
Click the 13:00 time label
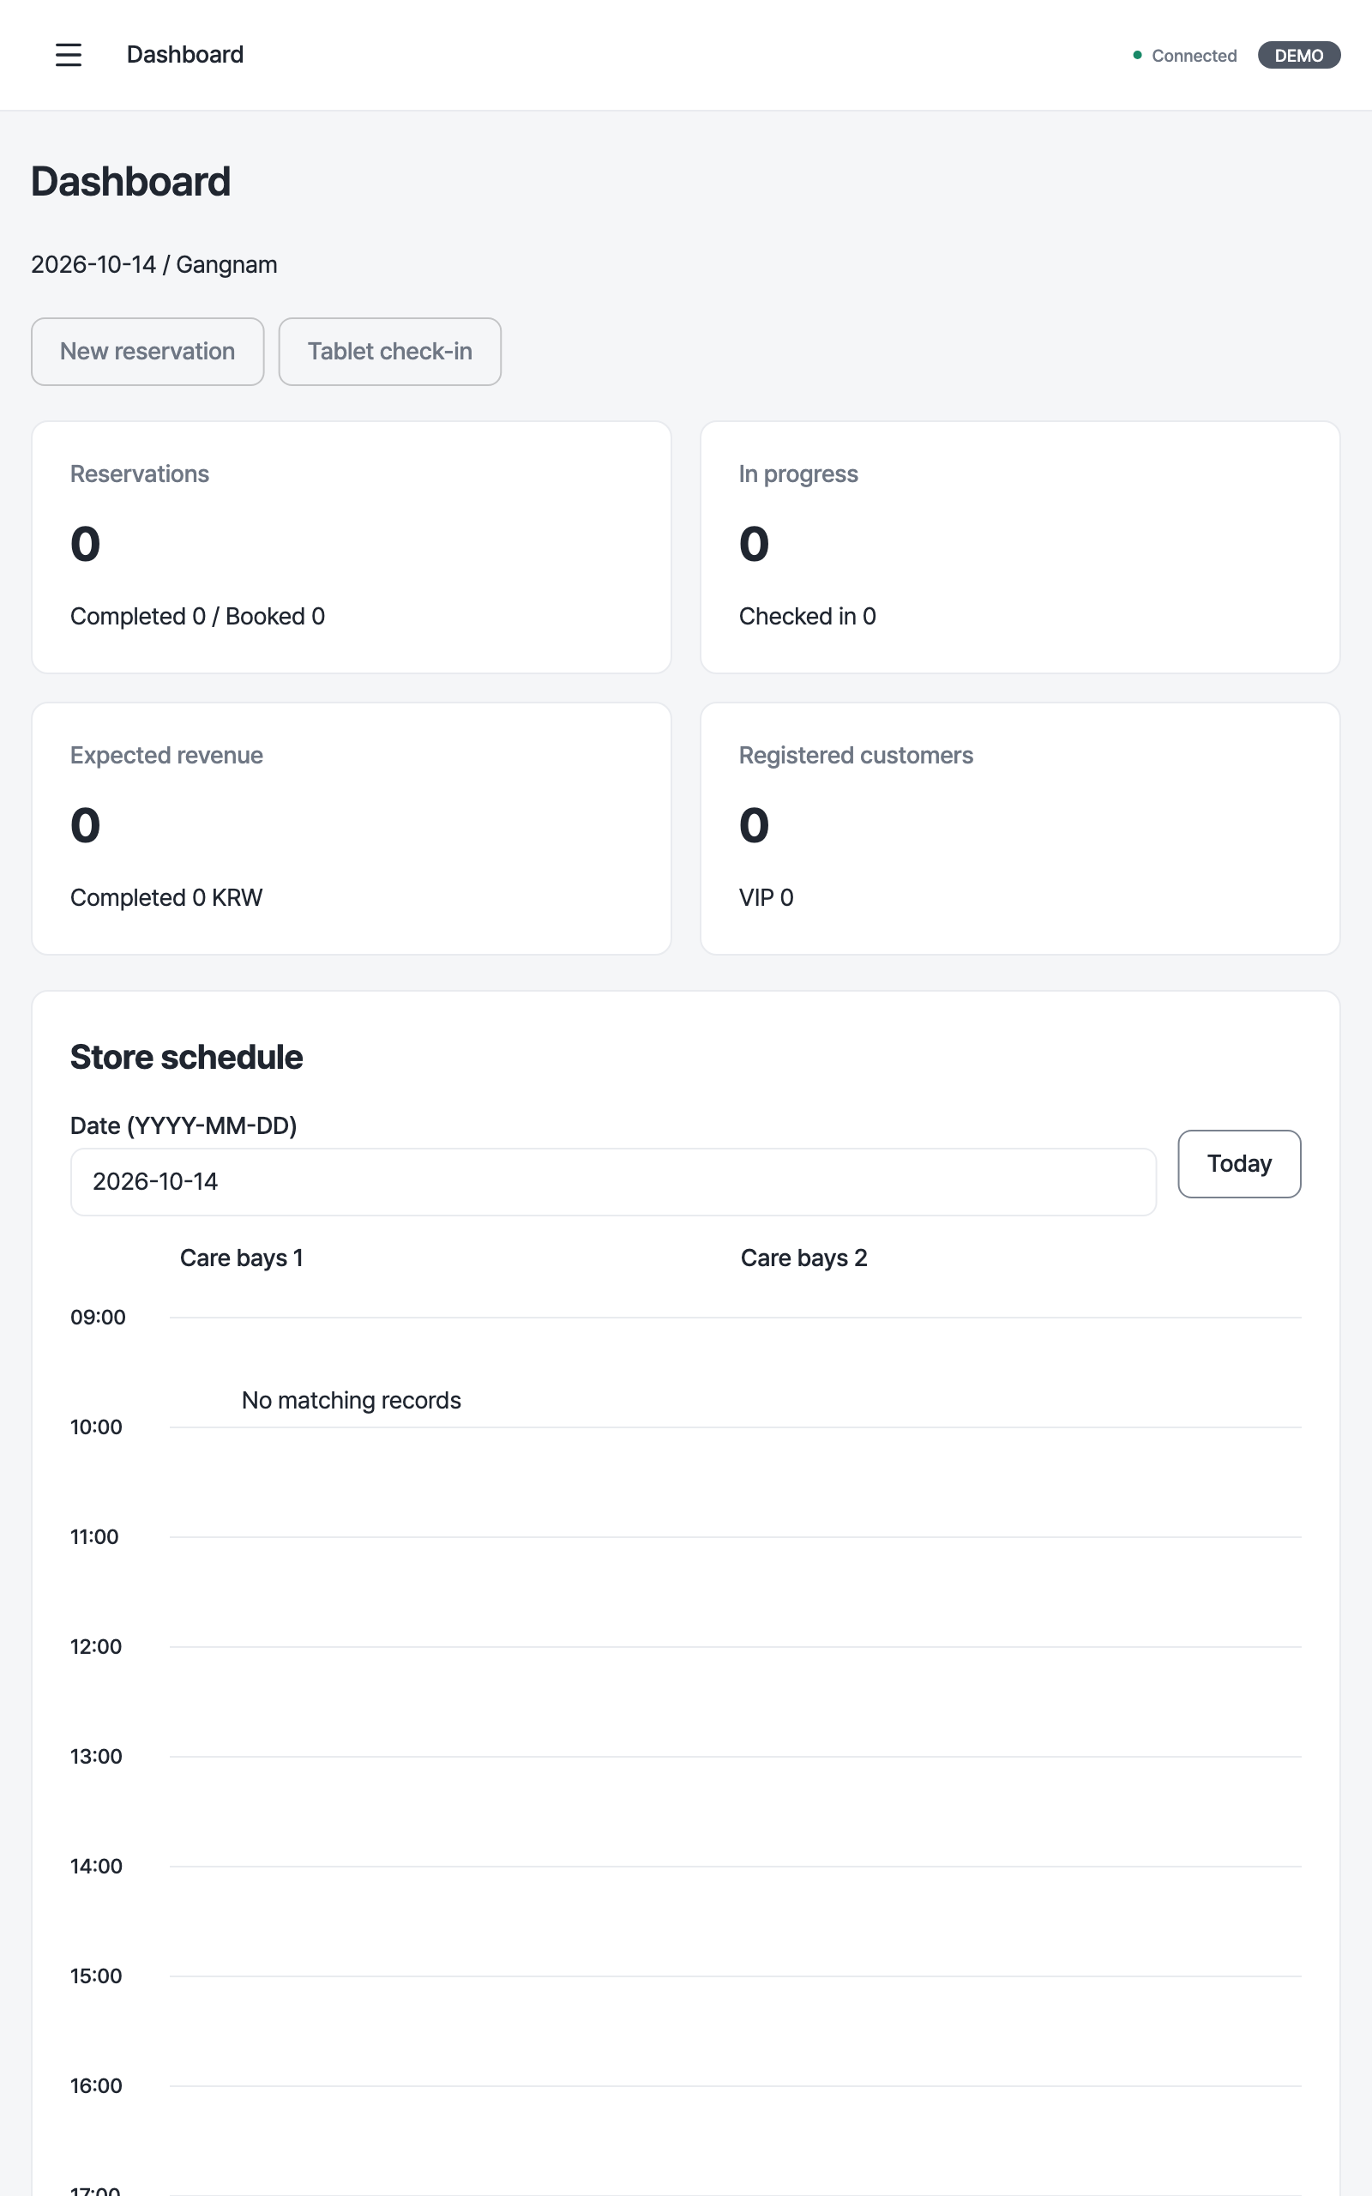(96, 1756)
